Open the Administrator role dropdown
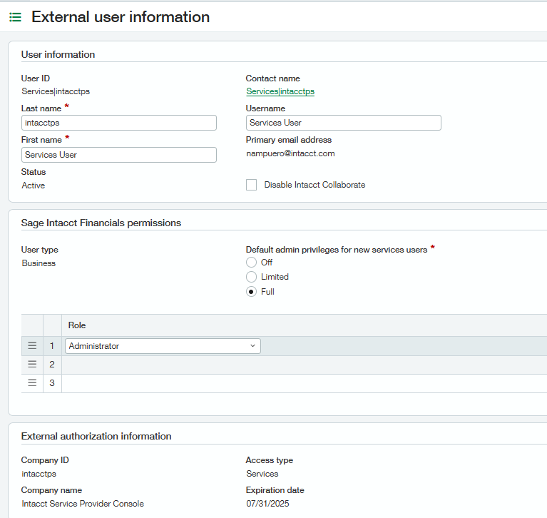The height and width of the screenshot is (518, 547). click(x=163, y=346)
